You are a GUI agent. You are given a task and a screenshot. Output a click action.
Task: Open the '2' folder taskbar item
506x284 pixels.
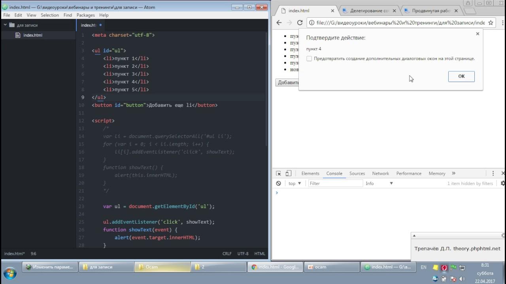pyautogui.click(x=219, y=267)
